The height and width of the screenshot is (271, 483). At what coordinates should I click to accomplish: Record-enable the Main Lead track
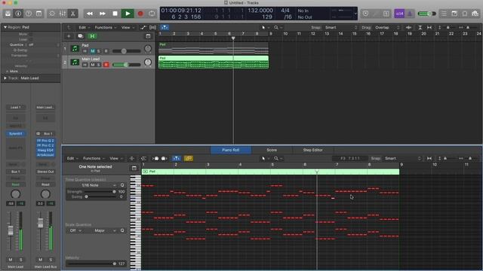coord(106,65)
